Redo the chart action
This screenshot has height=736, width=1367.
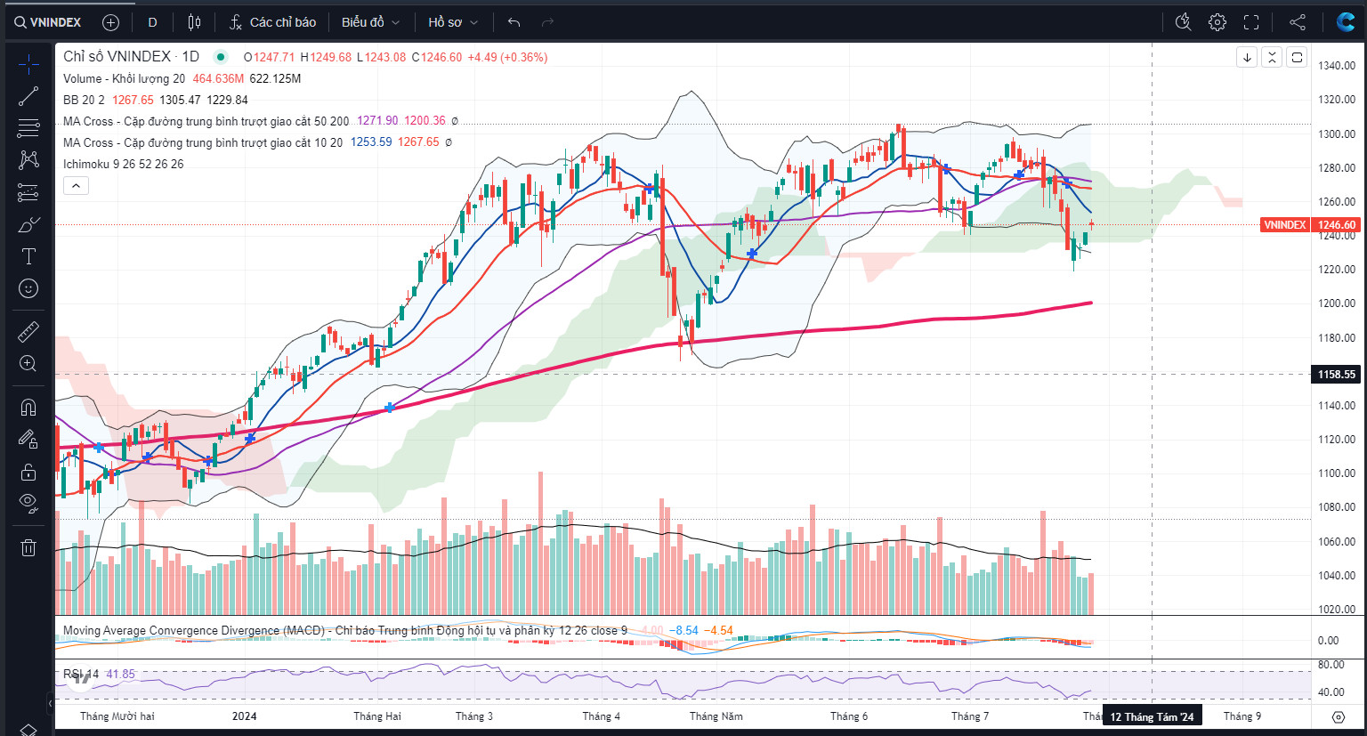547,22
